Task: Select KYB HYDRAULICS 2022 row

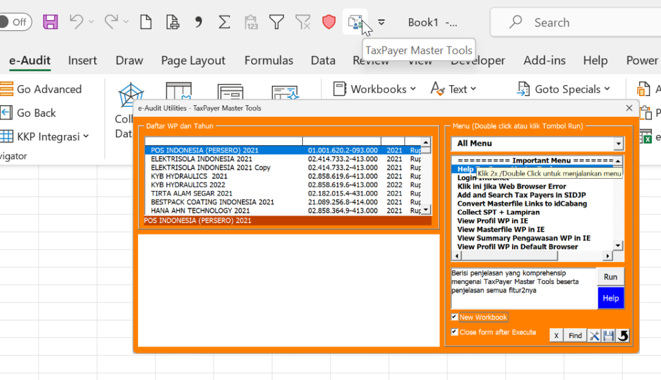Action: [x=283, y=185]
